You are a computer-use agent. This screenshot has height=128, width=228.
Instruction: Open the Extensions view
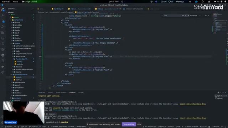point(3,32)
